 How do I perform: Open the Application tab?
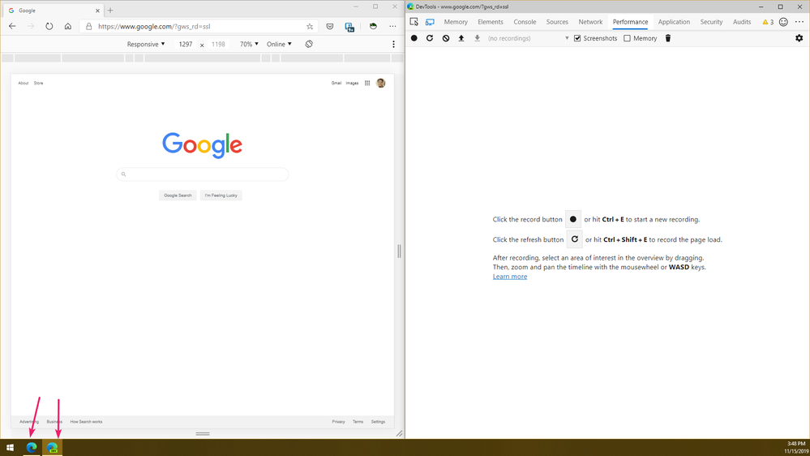click(x=674, y=22)
